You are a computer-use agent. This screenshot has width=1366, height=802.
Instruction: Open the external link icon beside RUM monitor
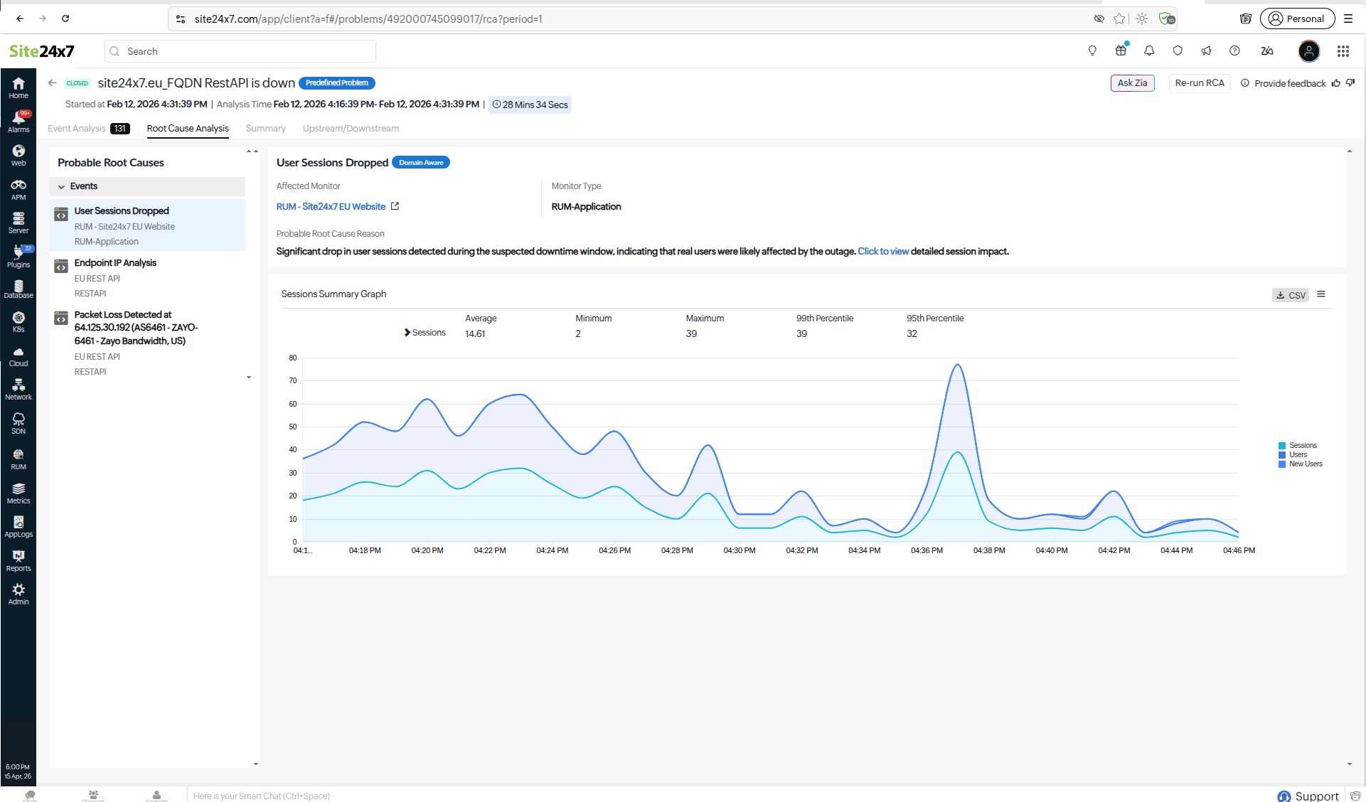point(395,206)
